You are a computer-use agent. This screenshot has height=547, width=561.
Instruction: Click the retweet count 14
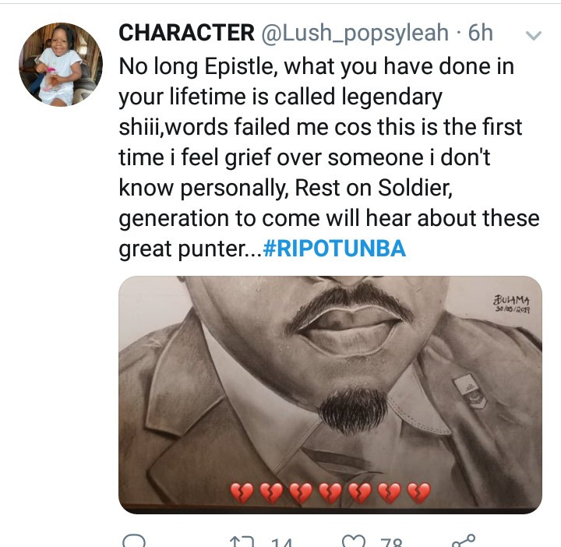click(281, 542)
